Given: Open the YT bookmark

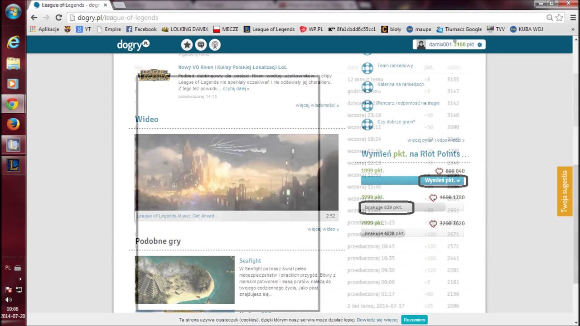Looking at the screenshot, I should [x=83, y=29].
